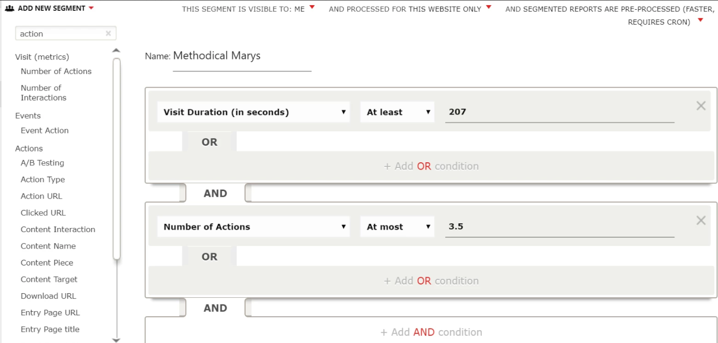
Task: Open the Add New Segment dropdown arrow
Action: click(91, 8)
